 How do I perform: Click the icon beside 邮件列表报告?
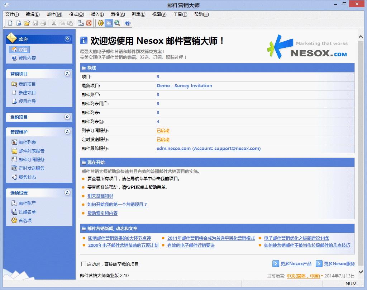pyautogui.click(x=14, y=151)
